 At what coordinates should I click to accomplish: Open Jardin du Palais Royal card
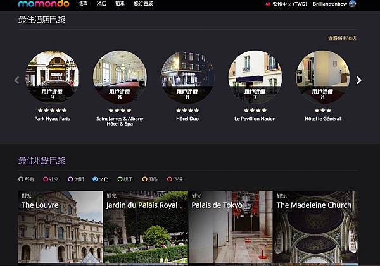[x=146, y=227]
